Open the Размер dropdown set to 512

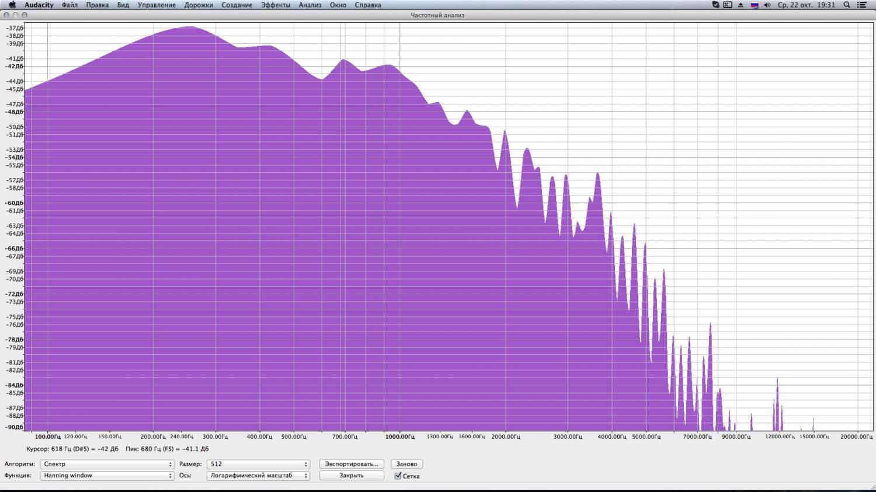click(x=258, y=464)
